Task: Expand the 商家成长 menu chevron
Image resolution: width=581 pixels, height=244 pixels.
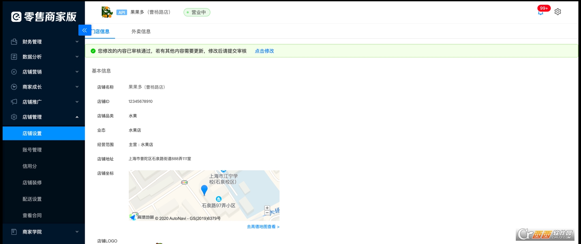Action: click(77, 87)
